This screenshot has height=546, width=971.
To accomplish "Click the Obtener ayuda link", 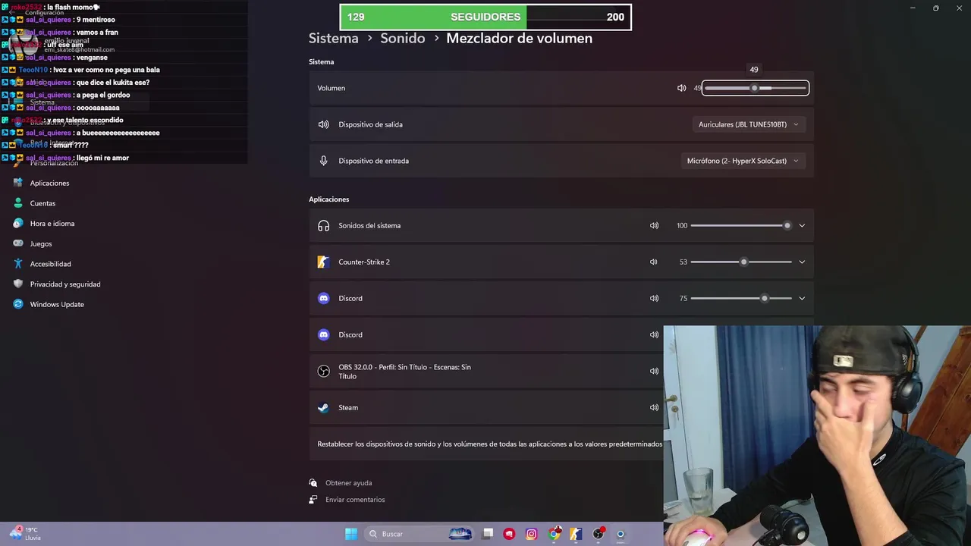I will [x=348, y=483].
